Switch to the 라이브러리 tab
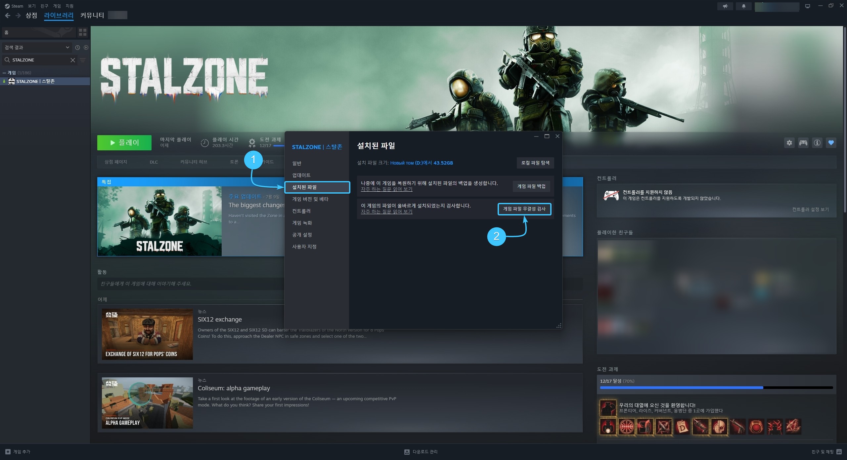847x460 pixels. 59,15
